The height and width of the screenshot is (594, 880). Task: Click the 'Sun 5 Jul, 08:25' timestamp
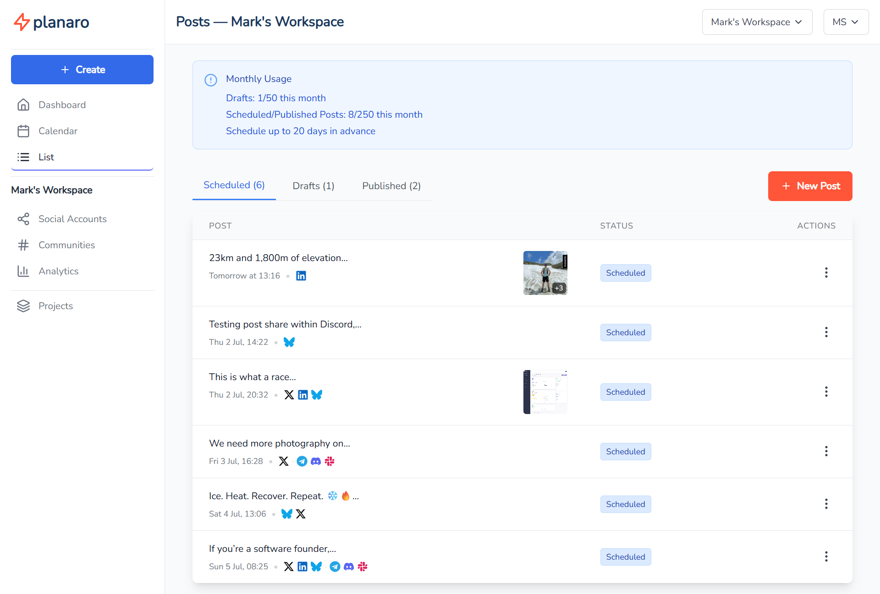click(238, 567)
